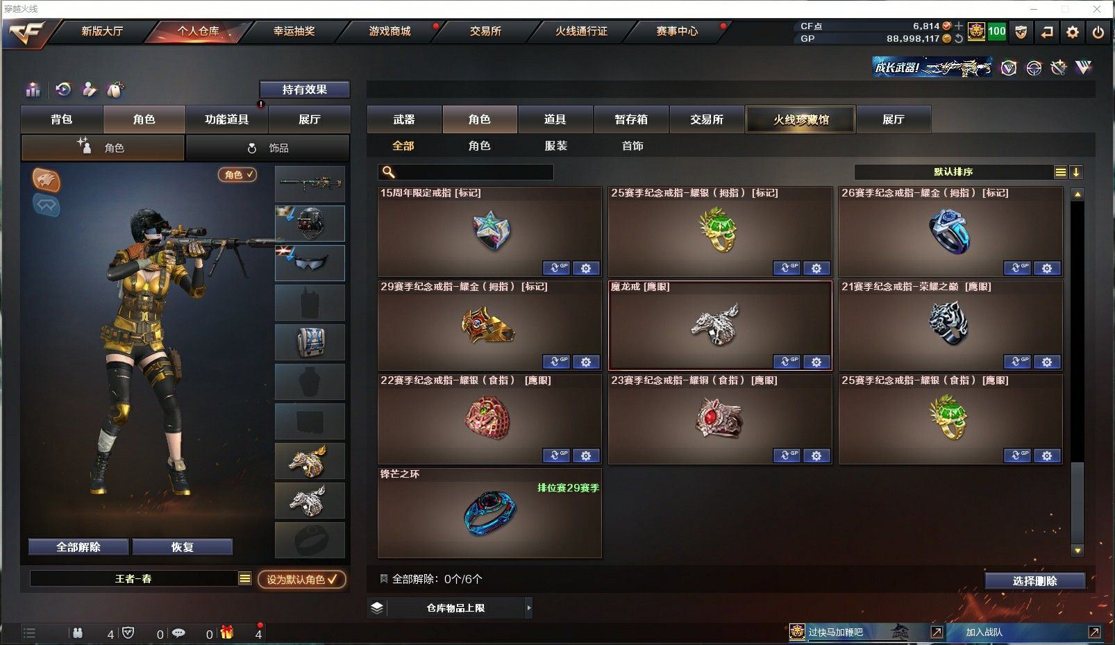Image resolution: width=1115 pixels, height=645 pixels.
Task: Click the 全部解除 button under character
Action: (x=78, y=547)
